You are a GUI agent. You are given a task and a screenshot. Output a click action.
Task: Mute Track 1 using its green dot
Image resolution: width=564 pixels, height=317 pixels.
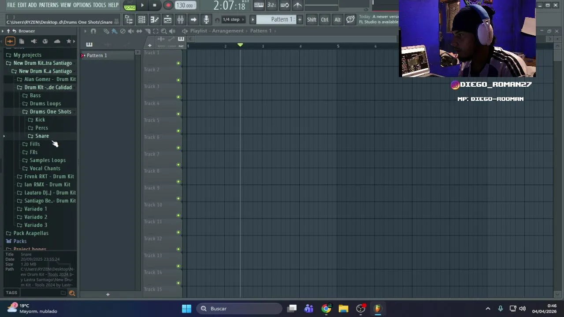point(178,63)
